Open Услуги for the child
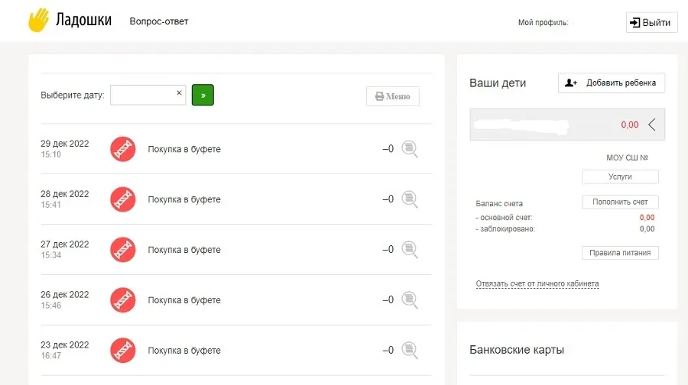This screenshot has height=385, width=688. (620, 176)
